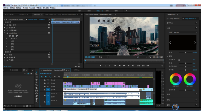Image resolution: width=203 pixels, height=112 pixels.
Task: Click the 立即获取! link
Action: (18, 96)
